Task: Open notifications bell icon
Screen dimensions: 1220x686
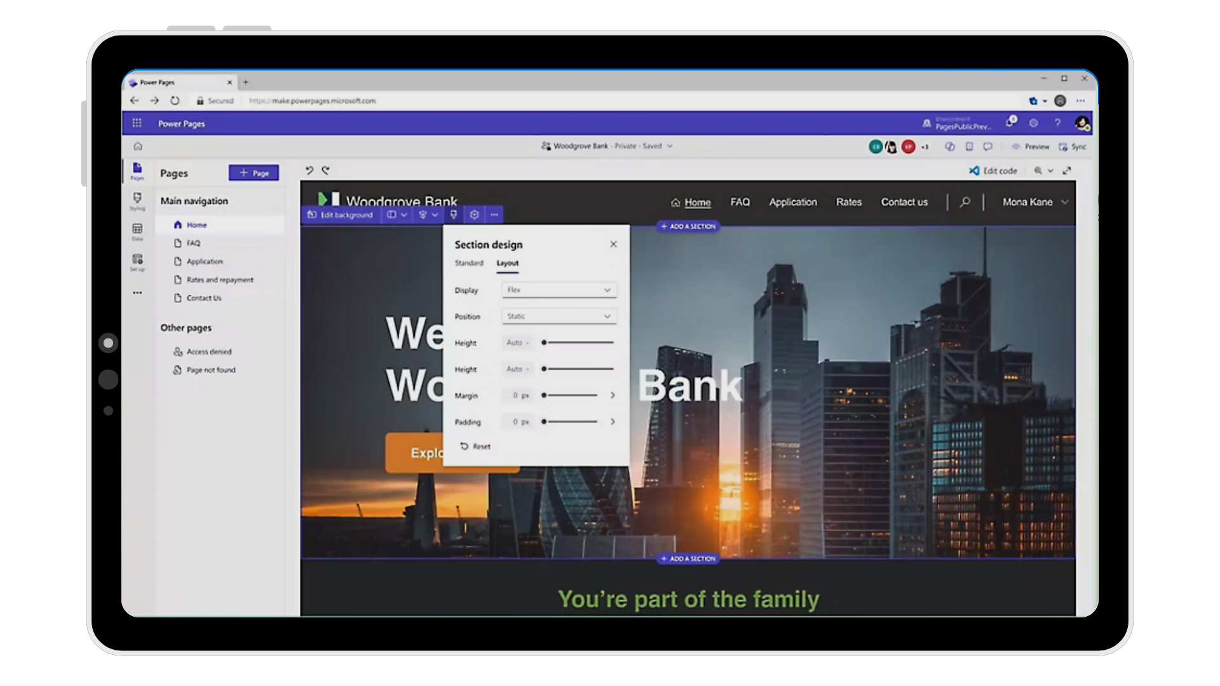Action: pos(1010,122)
